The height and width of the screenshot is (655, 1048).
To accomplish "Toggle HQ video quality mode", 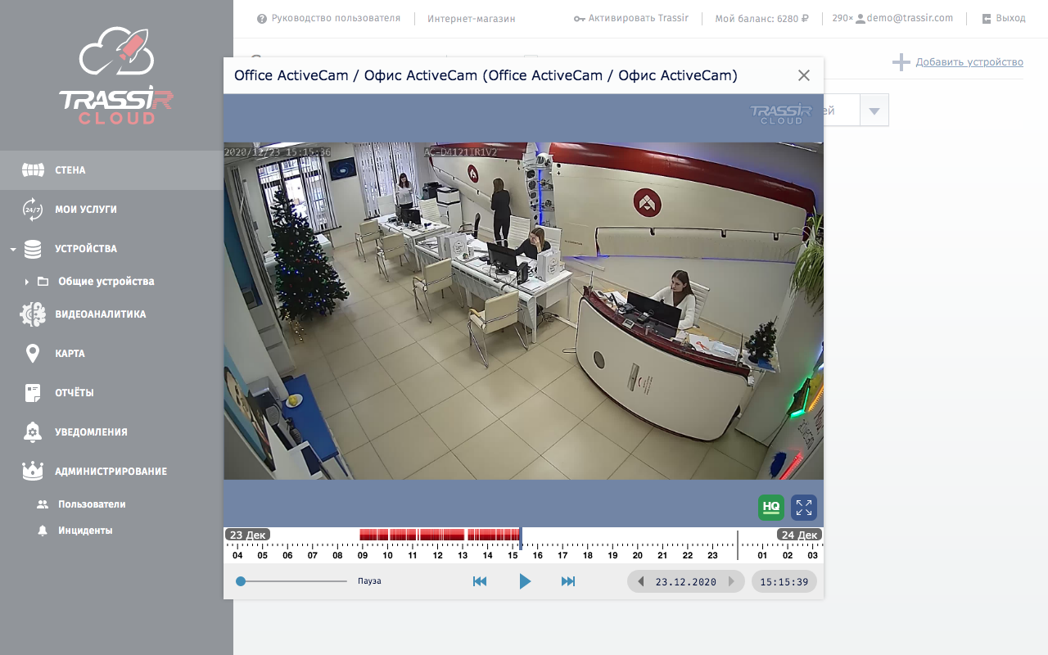I will click(x=770, y=507).
